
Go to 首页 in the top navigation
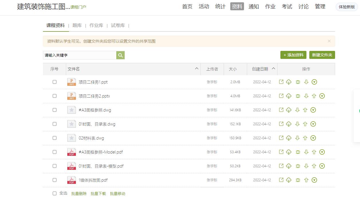pos(187,7)
